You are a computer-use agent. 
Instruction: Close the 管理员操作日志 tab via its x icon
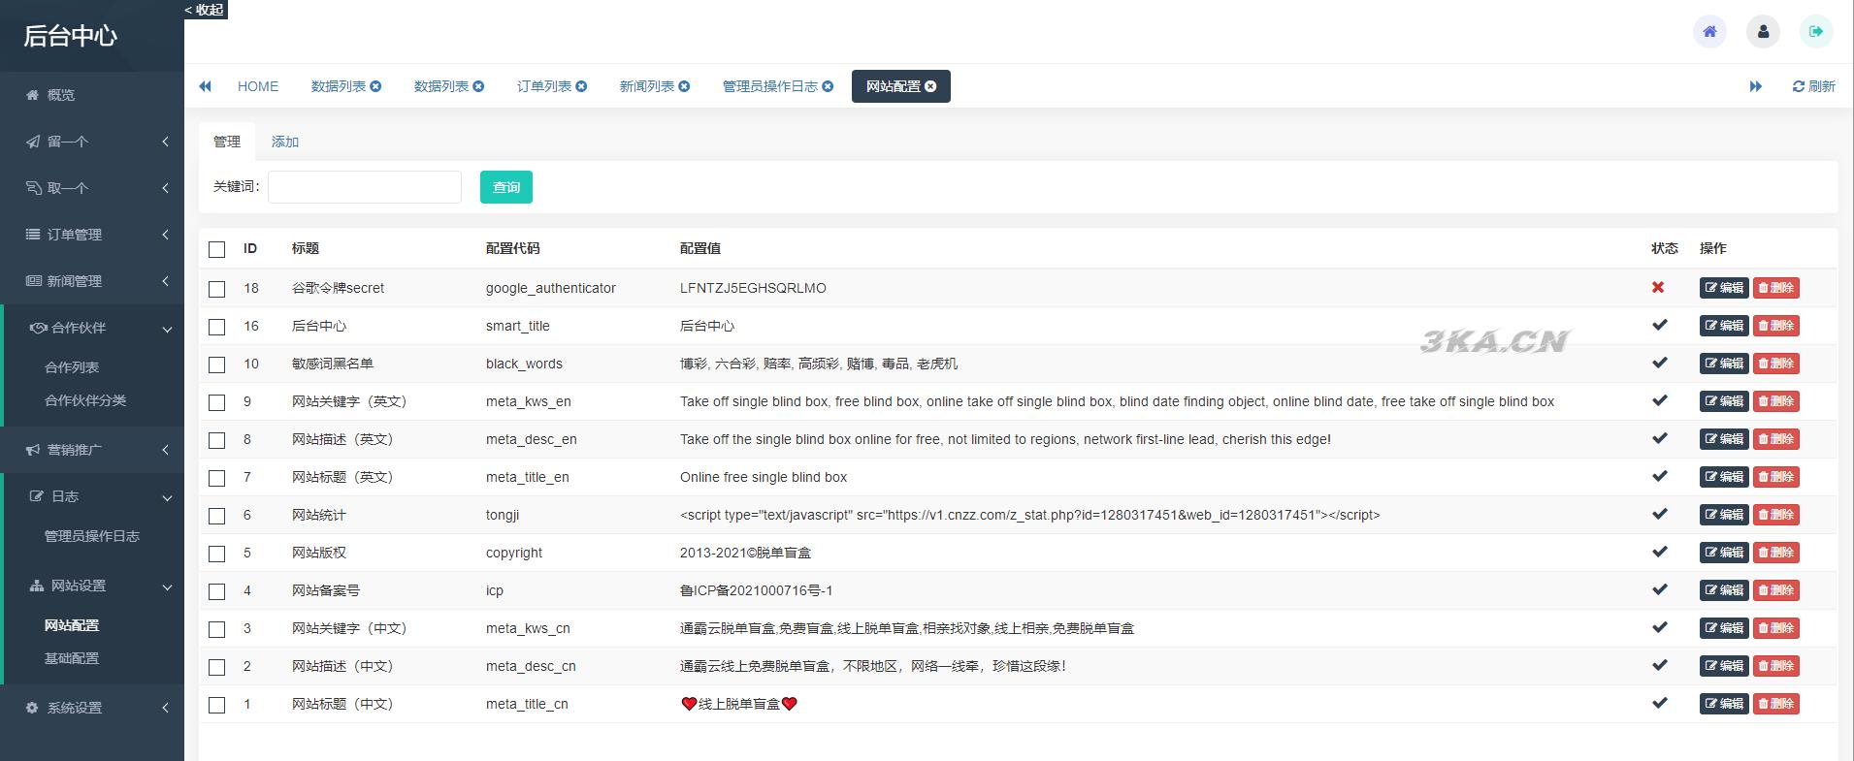click(x=828, y=86)
